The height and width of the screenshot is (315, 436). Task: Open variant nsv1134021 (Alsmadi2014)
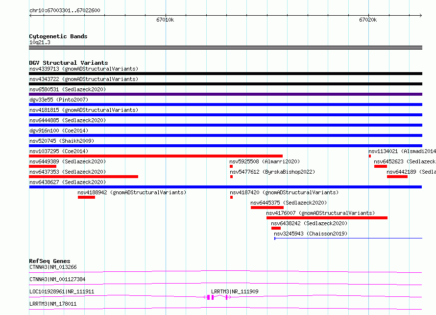(x=402, y=151)
